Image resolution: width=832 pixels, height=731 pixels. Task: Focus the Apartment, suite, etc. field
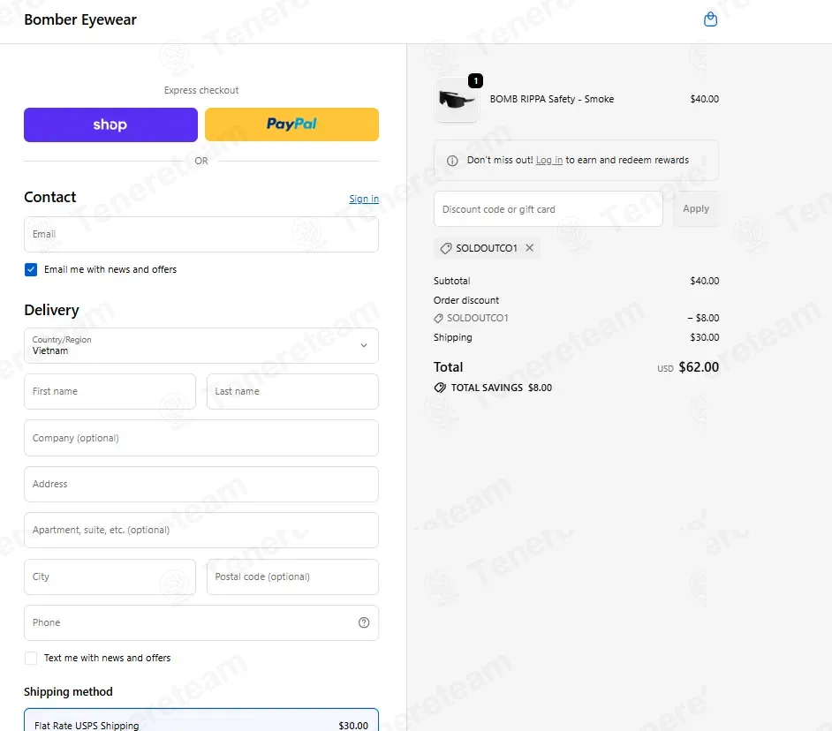pyautogui.click(x=201, y=530)
